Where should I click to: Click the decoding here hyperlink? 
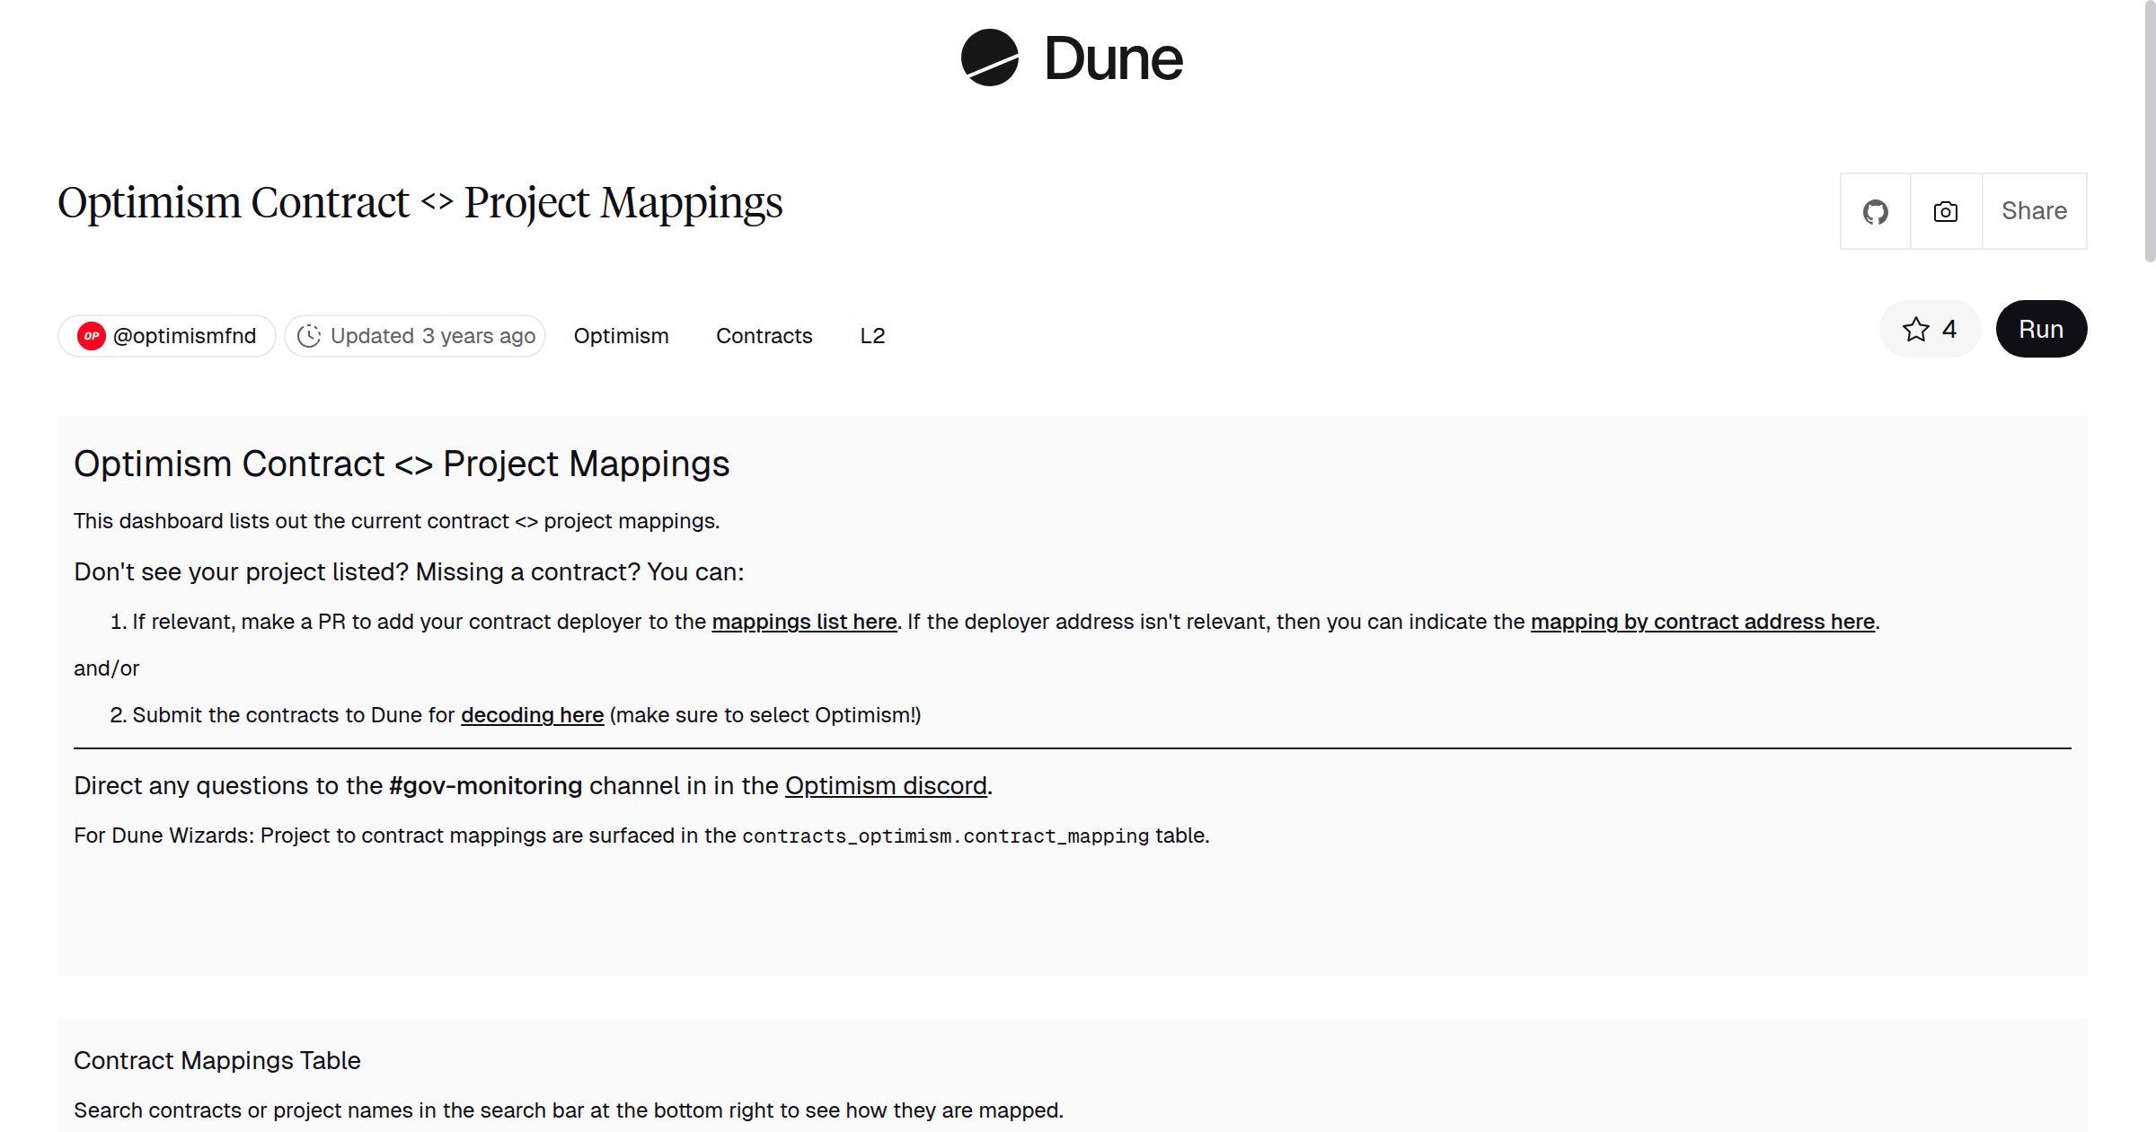click(532, 715)
